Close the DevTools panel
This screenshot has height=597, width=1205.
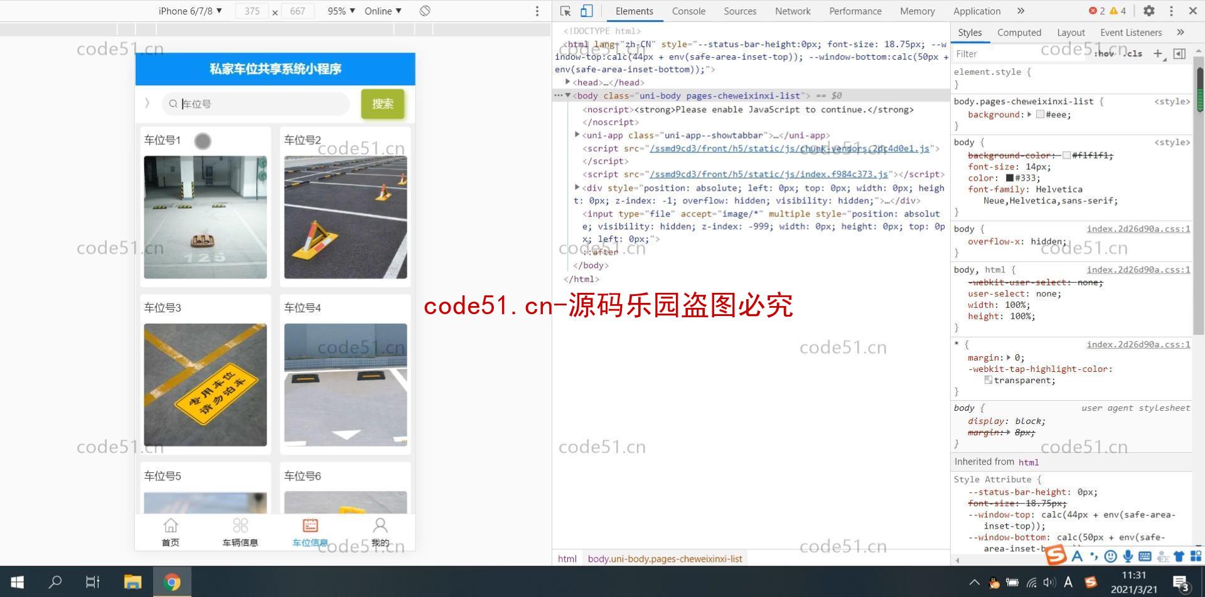click(1192, 11)
